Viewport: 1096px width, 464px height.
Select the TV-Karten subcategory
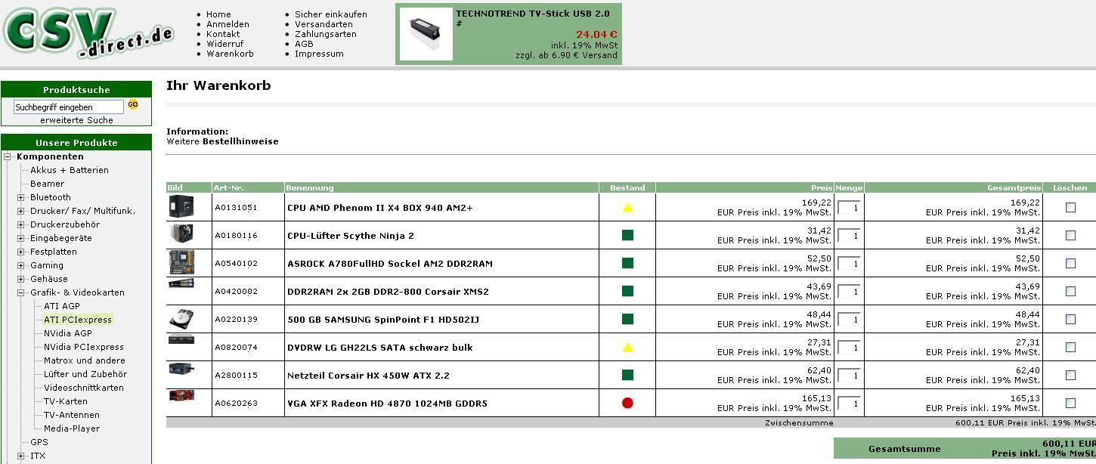pyautogui.click(x=66, y=401)
